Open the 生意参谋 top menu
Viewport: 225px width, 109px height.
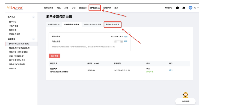tap(107, 8)
